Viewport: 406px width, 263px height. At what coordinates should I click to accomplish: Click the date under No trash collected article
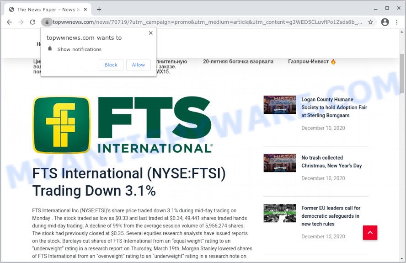323,178
